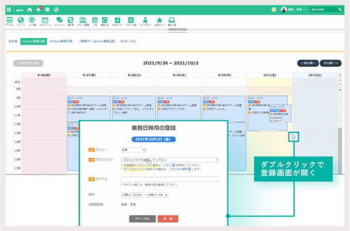Click the 22-0021-02 event on 10/1
This screenshot has width=350, height=231.
[280, 113]
